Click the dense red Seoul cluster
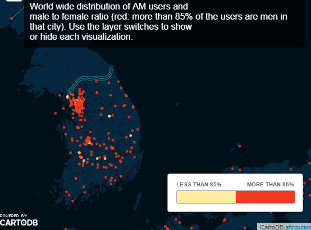The height and width of the screenshot is (230, 311). 79,104
